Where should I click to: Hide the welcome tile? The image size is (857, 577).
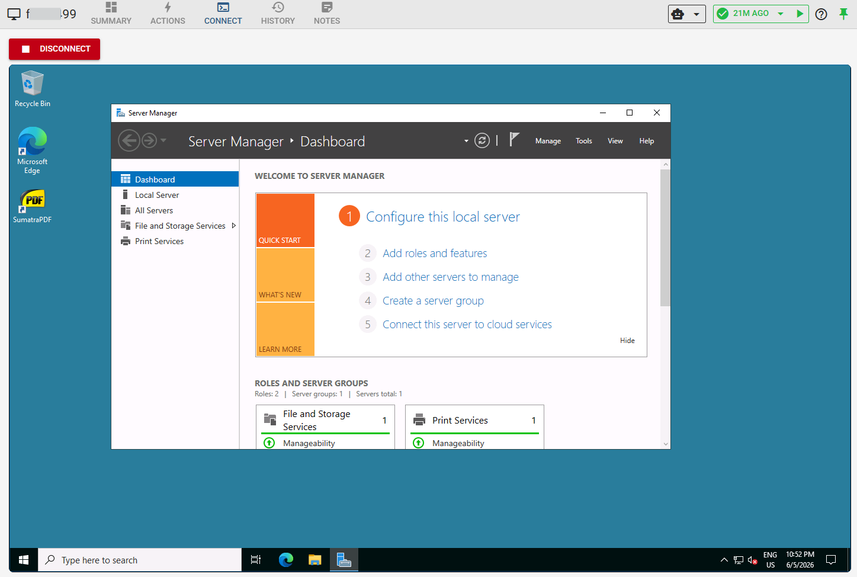(x=627, y=340)
